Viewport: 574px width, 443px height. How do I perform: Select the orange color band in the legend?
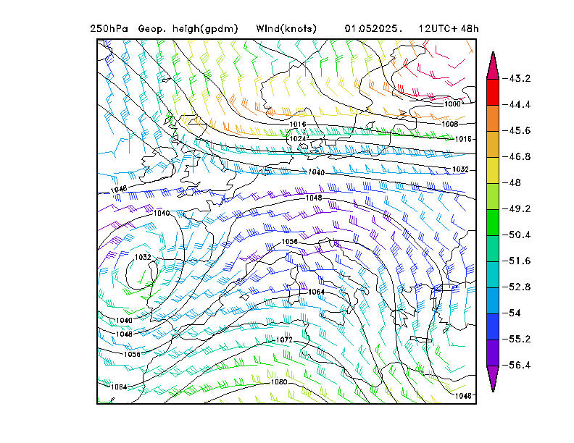pos(493,119)
